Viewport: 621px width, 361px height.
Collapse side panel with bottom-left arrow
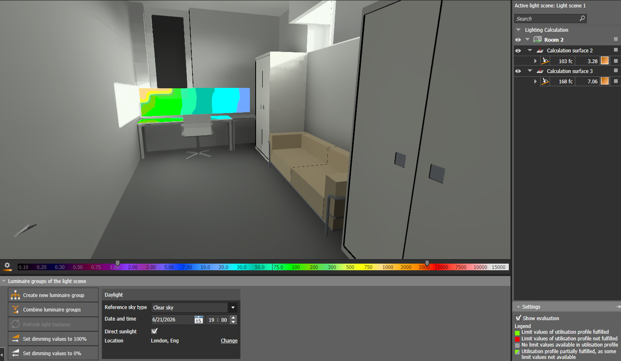[2, 354]
